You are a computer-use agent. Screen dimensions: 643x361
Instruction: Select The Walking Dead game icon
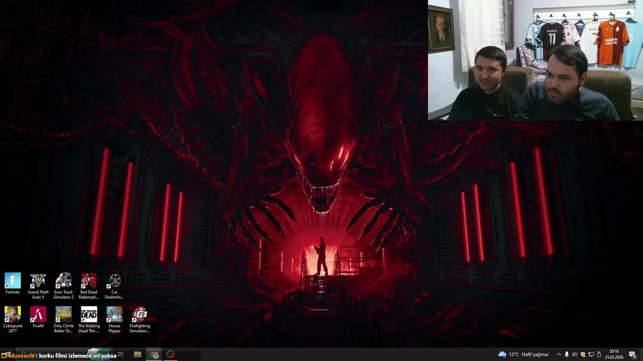(89, 320)
